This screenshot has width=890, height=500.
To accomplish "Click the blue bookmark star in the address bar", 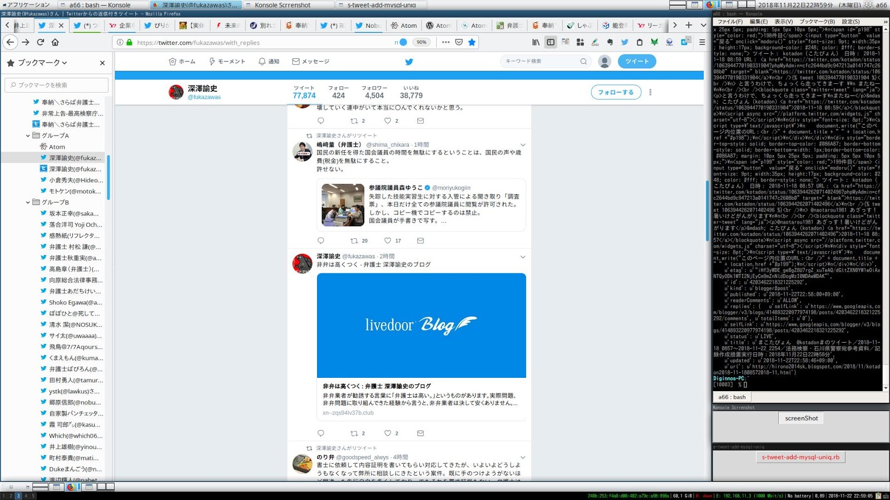I will point(472,42).
